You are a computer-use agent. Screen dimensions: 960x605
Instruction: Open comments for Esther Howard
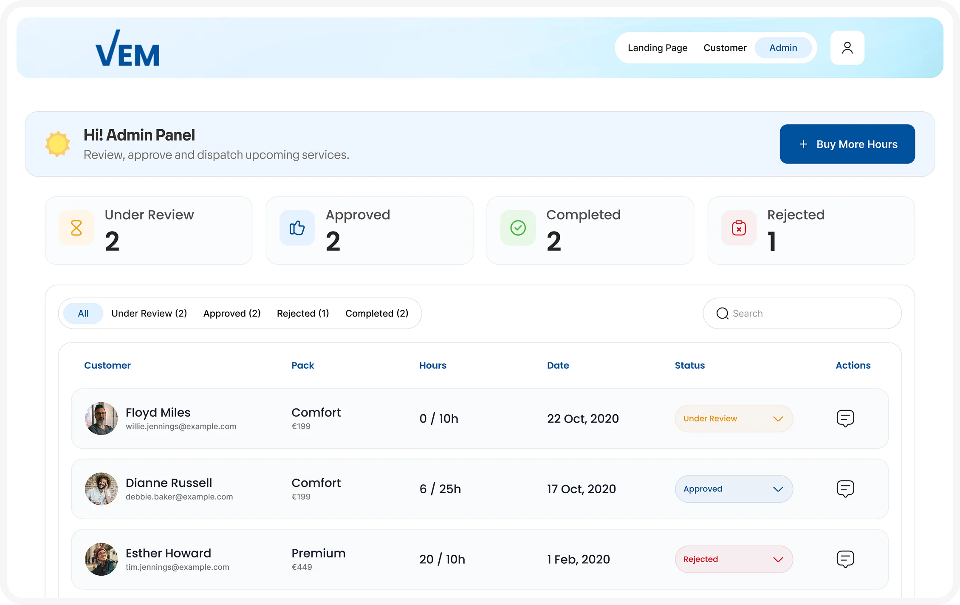click(845, 559)
